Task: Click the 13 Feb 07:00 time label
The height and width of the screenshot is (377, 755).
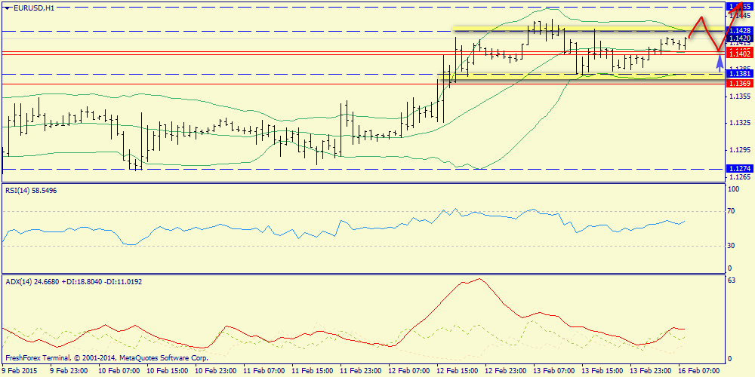Action: click(553, 371)
